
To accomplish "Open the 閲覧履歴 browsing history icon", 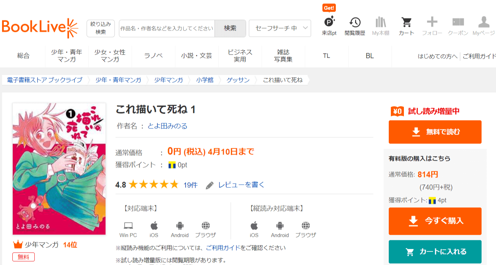I will [x=355, y=22].
